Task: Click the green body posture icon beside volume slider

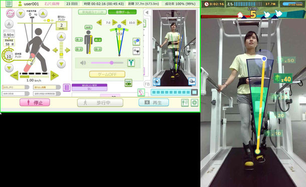Action: [x=131, y=62]
